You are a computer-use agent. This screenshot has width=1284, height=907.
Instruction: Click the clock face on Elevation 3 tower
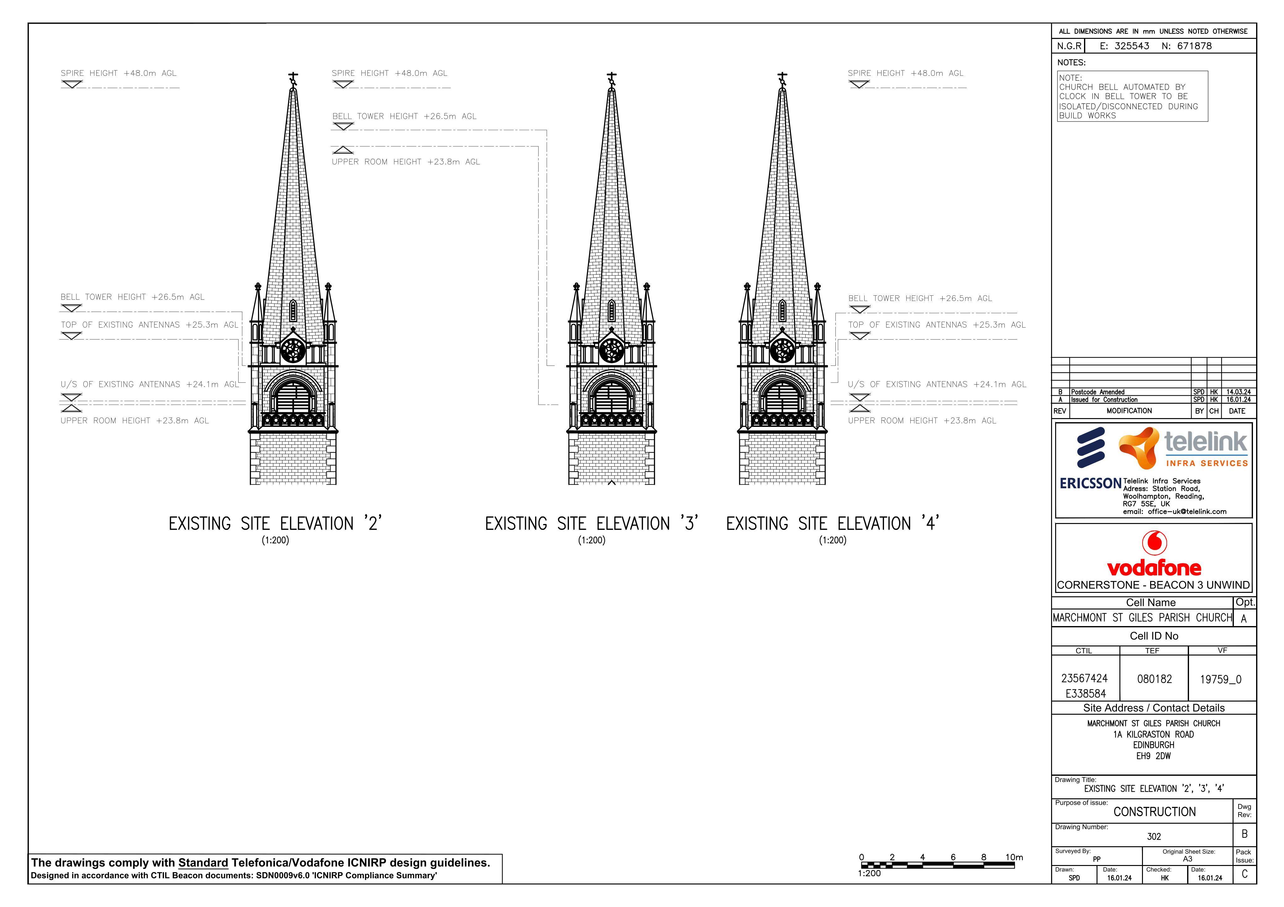611,350
